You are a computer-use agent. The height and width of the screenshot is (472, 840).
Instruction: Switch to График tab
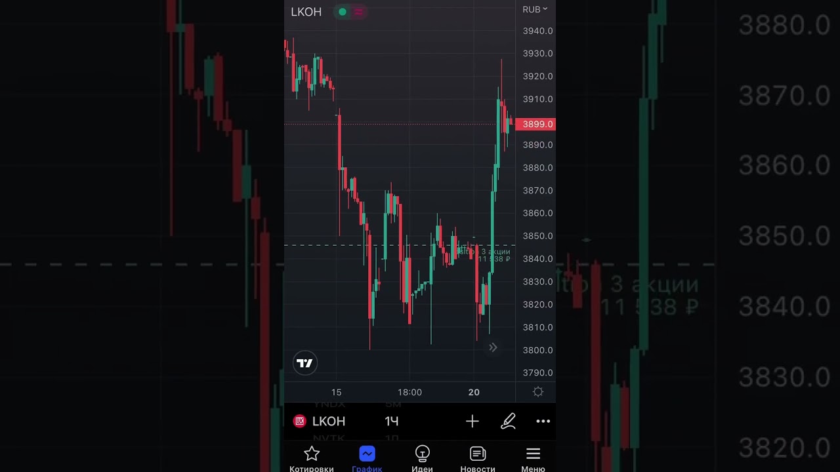tap(367, 459)
